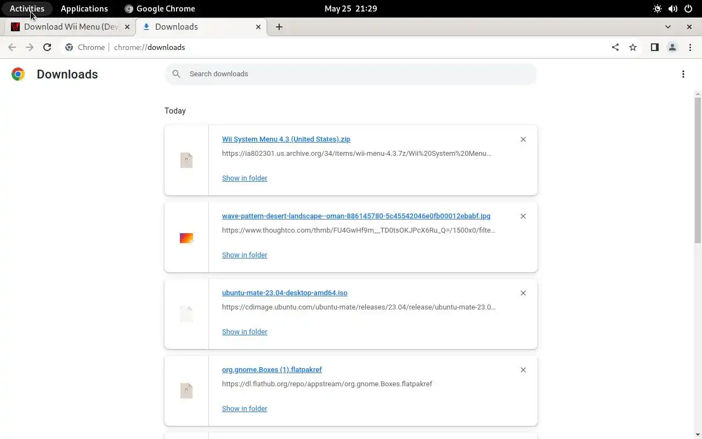Click the ubuntu-mate iso file icon

point(186,314)
